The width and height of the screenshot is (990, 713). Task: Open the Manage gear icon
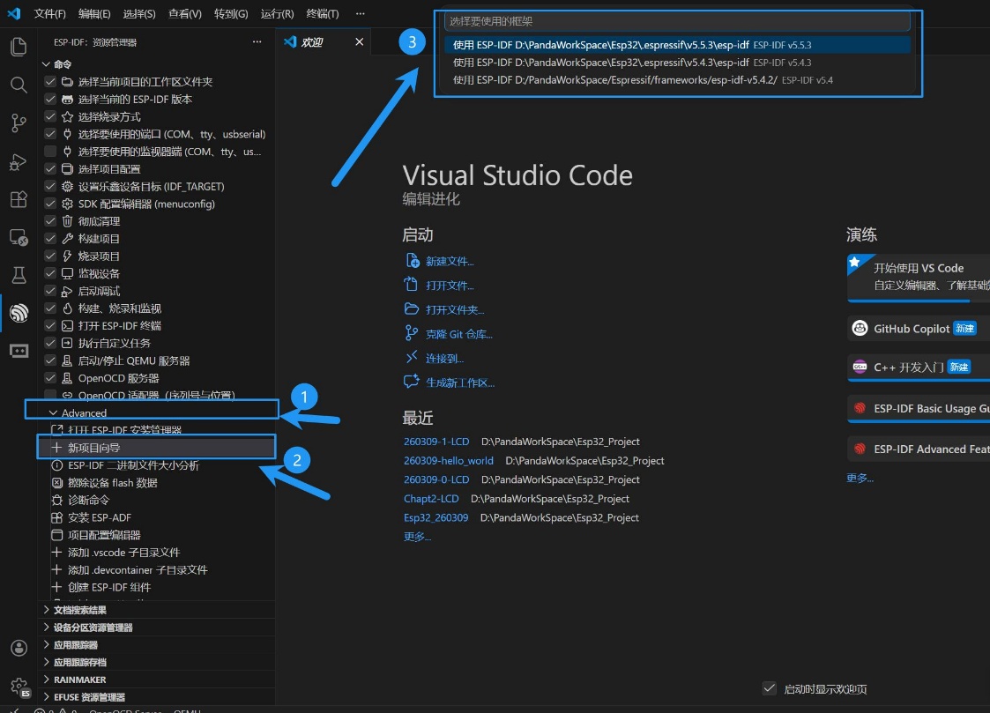coord(19,687)
